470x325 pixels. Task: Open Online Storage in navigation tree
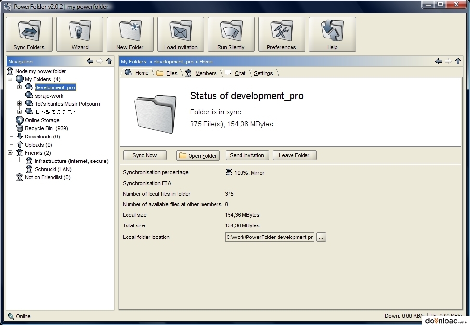click(x=42, y=120)
